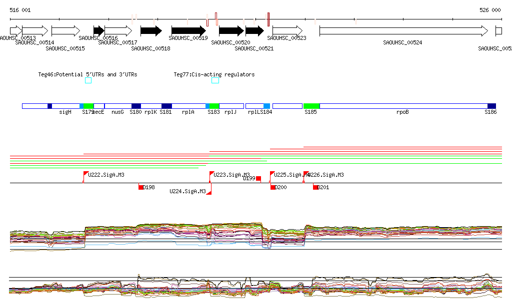The height and width of the screenshot is (305, 512).
Task: Click the D201 red terminator square
Action: pyautogui.click(x=315, y=187)
